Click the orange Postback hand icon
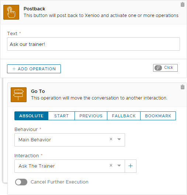The image size is (187, 195). click(x=11, y=12)
